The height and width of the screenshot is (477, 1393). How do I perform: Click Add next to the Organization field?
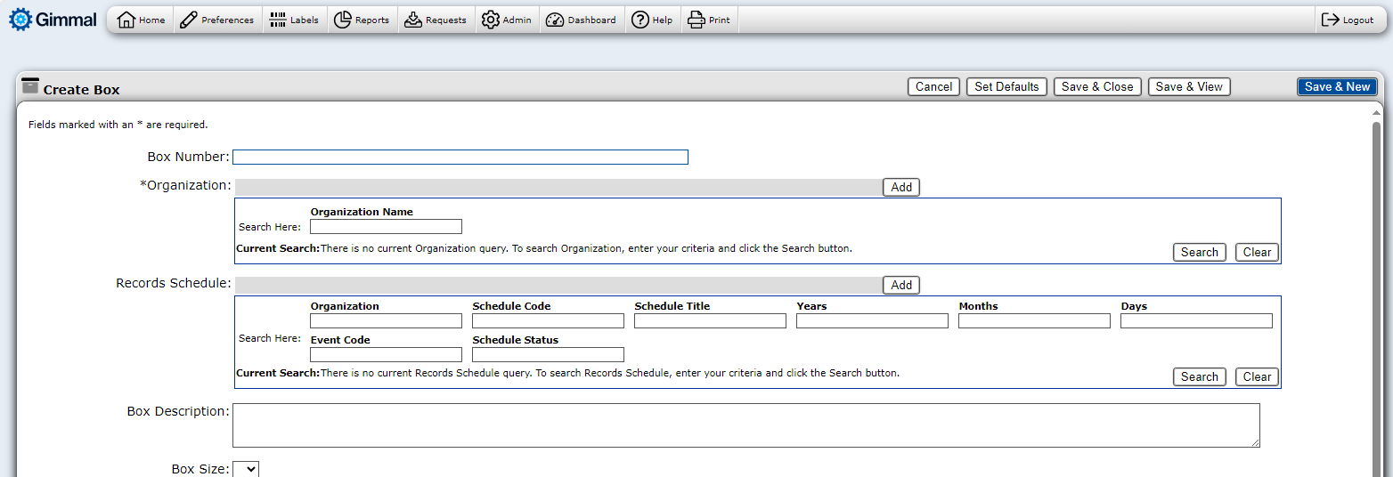pos(901,187)
